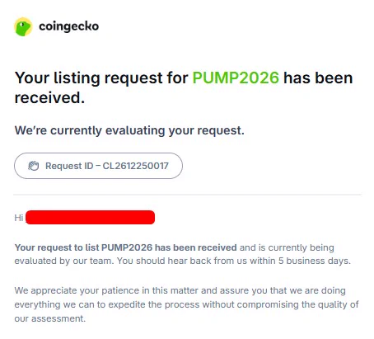
Task: Click the final "our assessment." line
Action: pyautogui.click(x=50, y=318)
